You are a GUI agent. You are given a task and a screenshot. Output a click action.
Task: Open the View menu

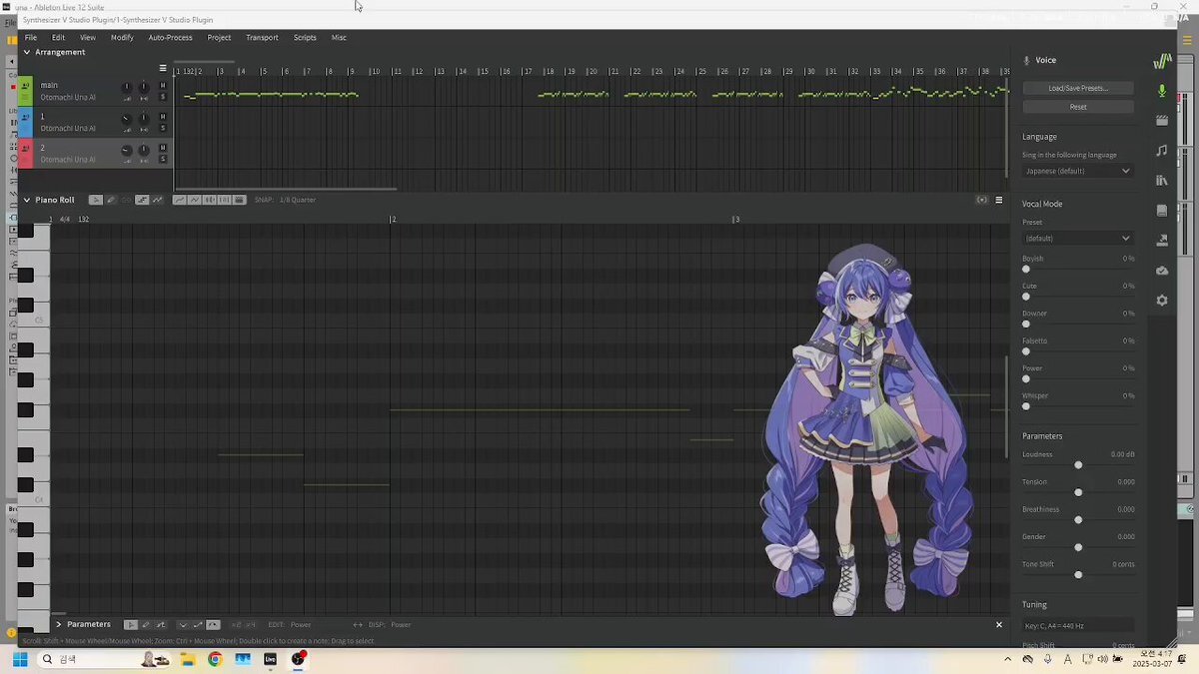pos(88,37)
